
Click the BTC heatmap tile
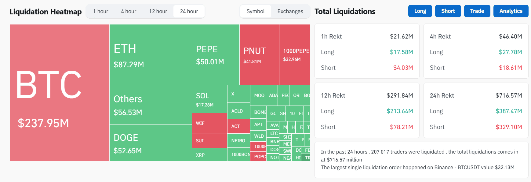pyautogui.click(x=59, y=93)
